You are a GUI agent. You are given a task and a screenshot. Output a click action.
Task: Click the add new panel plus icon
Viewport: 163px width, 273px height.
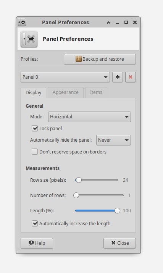[x=118, y=77]
